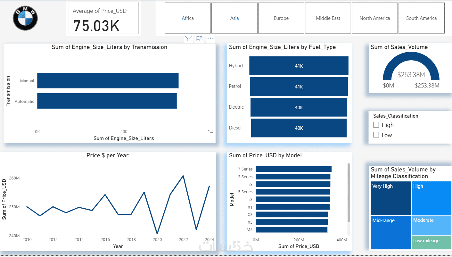Filter by the Middle East region tile
452x257 pixels.
point(328,18)
